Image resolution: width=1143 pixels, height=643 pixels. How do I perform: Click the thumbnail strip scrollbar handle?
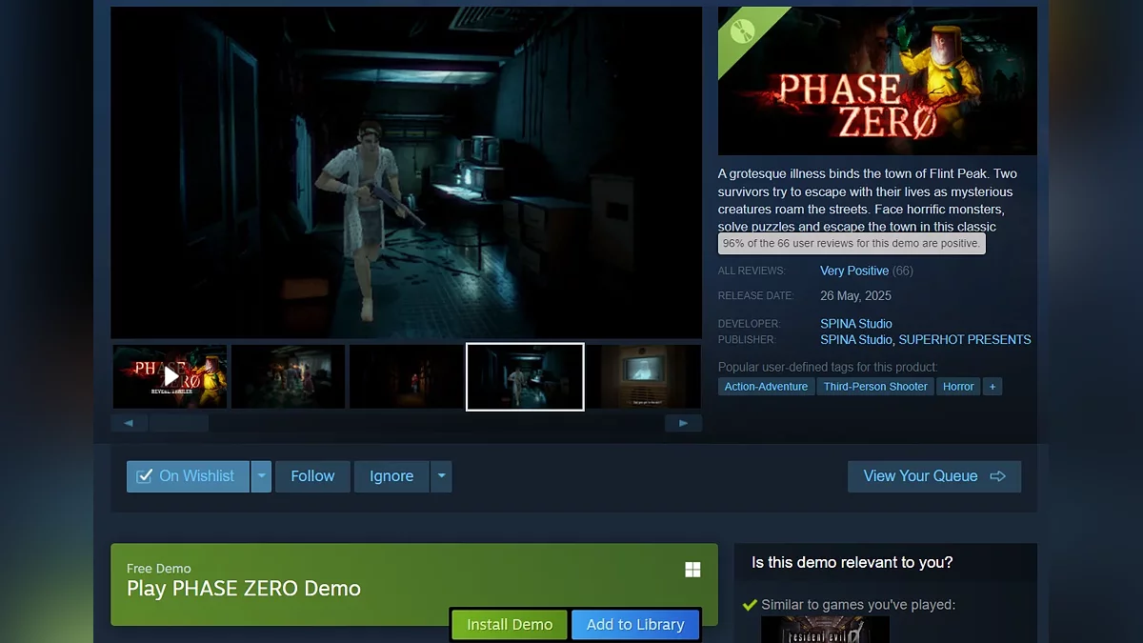[x=179, y=423]
